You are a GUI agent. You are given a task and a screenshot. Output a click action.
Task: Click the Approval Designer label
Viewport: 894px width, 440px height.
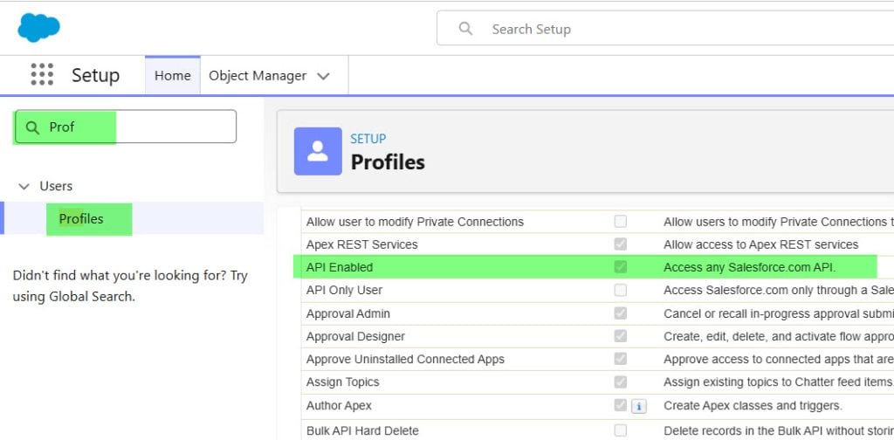(355, 336)
